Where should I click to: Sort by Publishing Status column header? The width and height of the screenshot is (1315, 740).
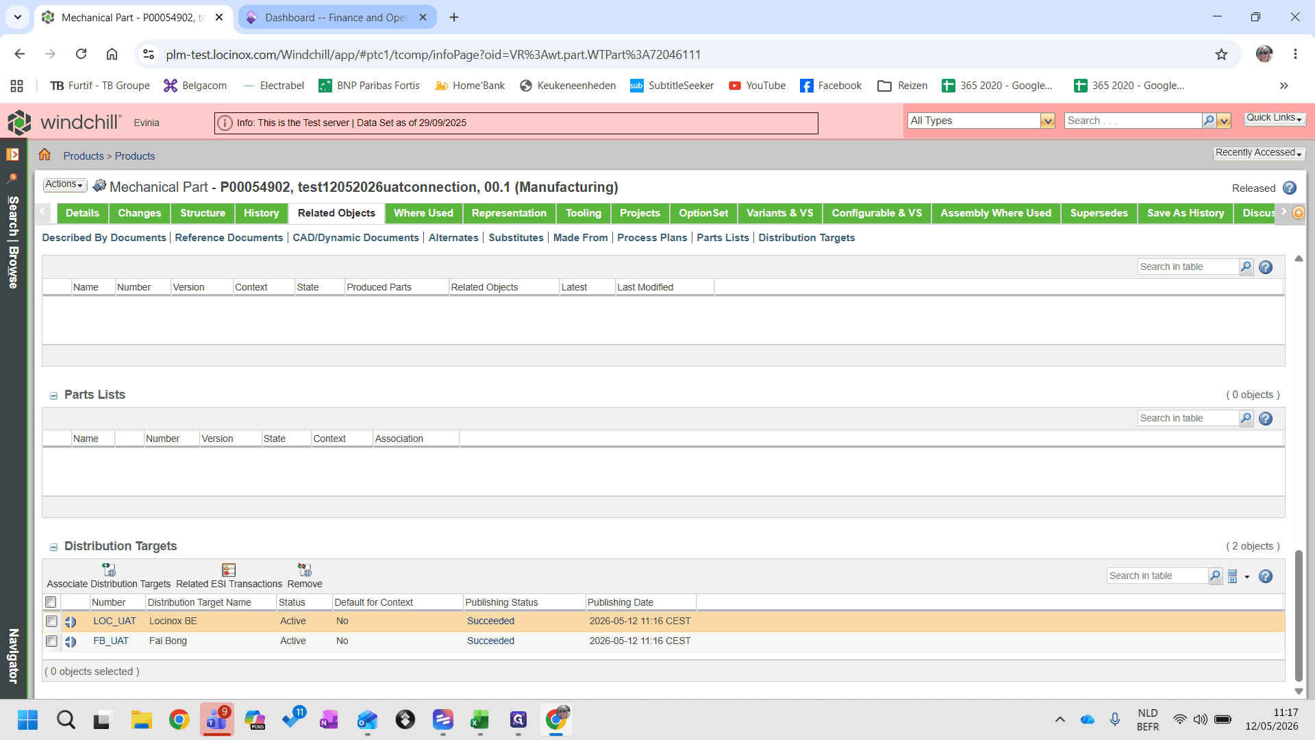(x=502, y=602)
